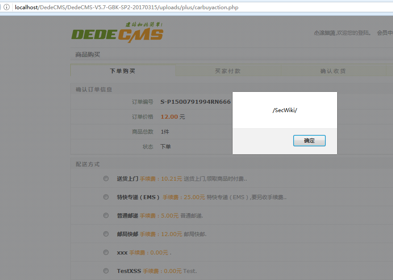Select the 送货上门 shipping radio button
The height and width of the screenshot is (280, 393).
click(106, 178)
